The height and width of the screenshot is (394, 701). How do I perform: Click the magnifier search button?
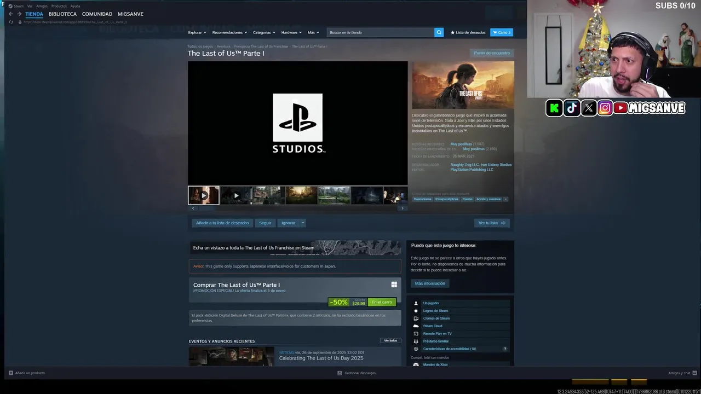439,32
